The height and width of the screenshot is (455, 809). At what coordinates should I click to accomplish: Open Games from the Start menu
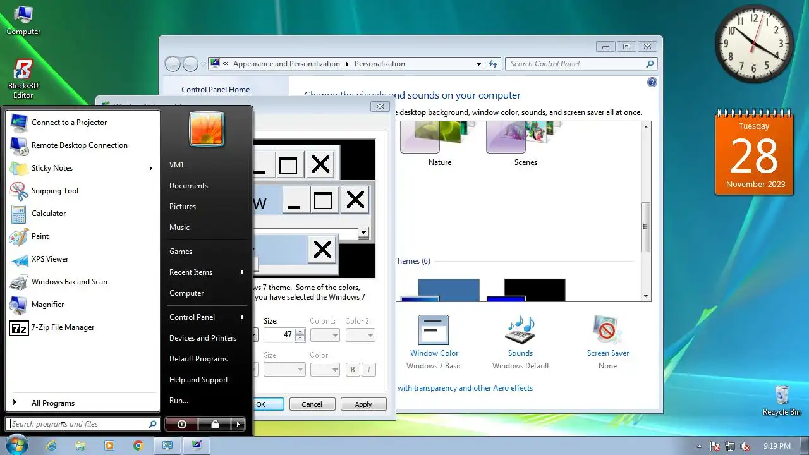(x=207, y=252)
